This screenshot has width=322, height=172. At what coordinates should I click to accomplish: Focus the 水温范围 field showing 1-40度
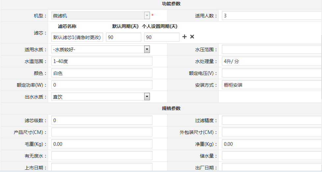(102, 61)
